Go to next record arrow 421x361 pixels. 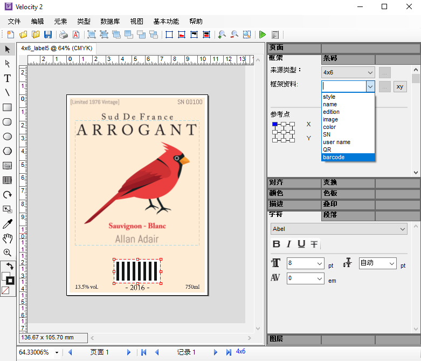click(215, 352)
